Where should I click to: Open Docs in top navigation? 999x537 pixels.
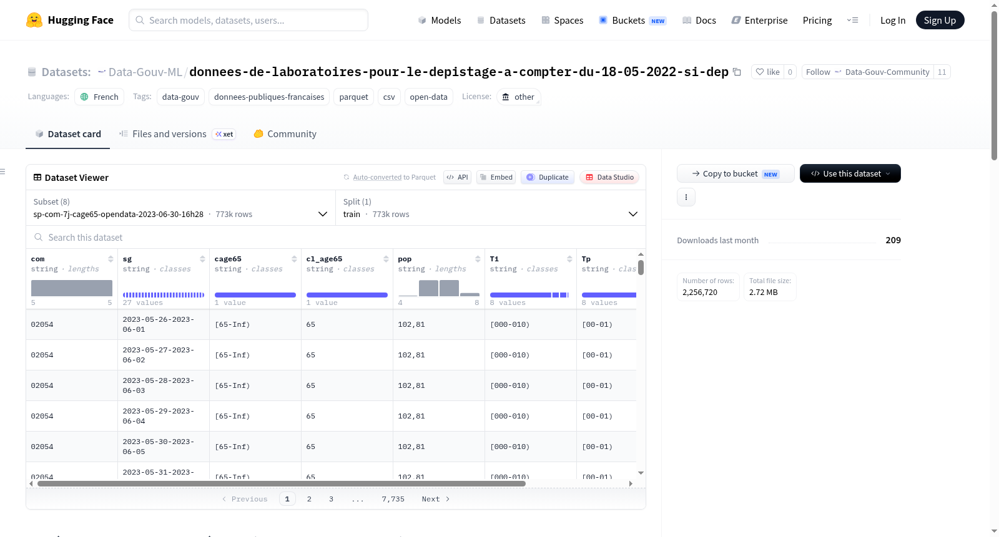(699, 20)
